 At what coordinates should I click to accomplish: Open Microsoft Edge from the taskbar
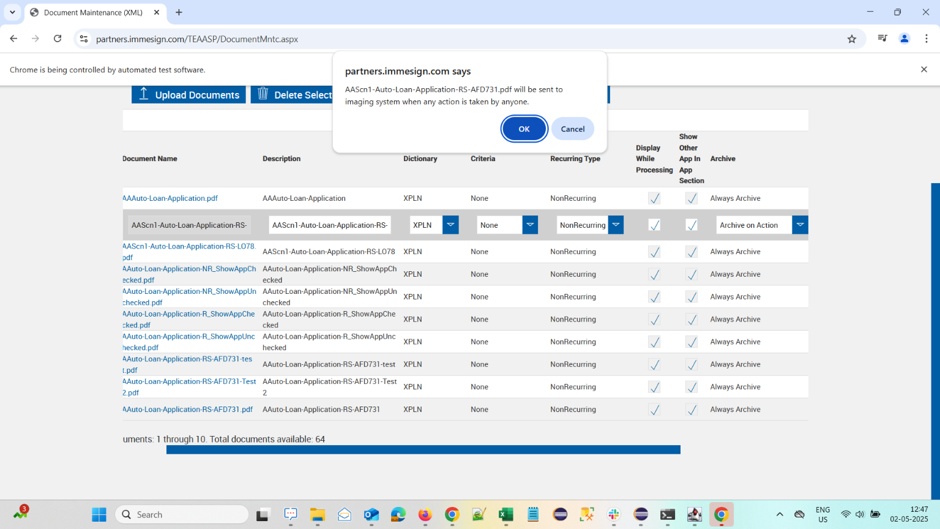click(398, 514)
